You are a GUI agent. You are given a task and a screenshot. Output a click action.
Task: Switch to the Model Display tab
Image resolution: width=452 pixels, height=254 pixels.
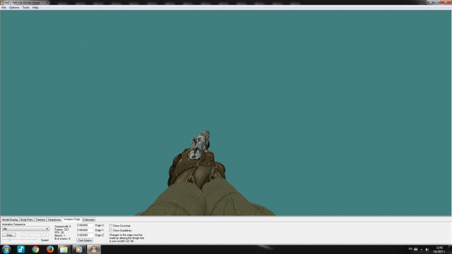tap(10, 219)
